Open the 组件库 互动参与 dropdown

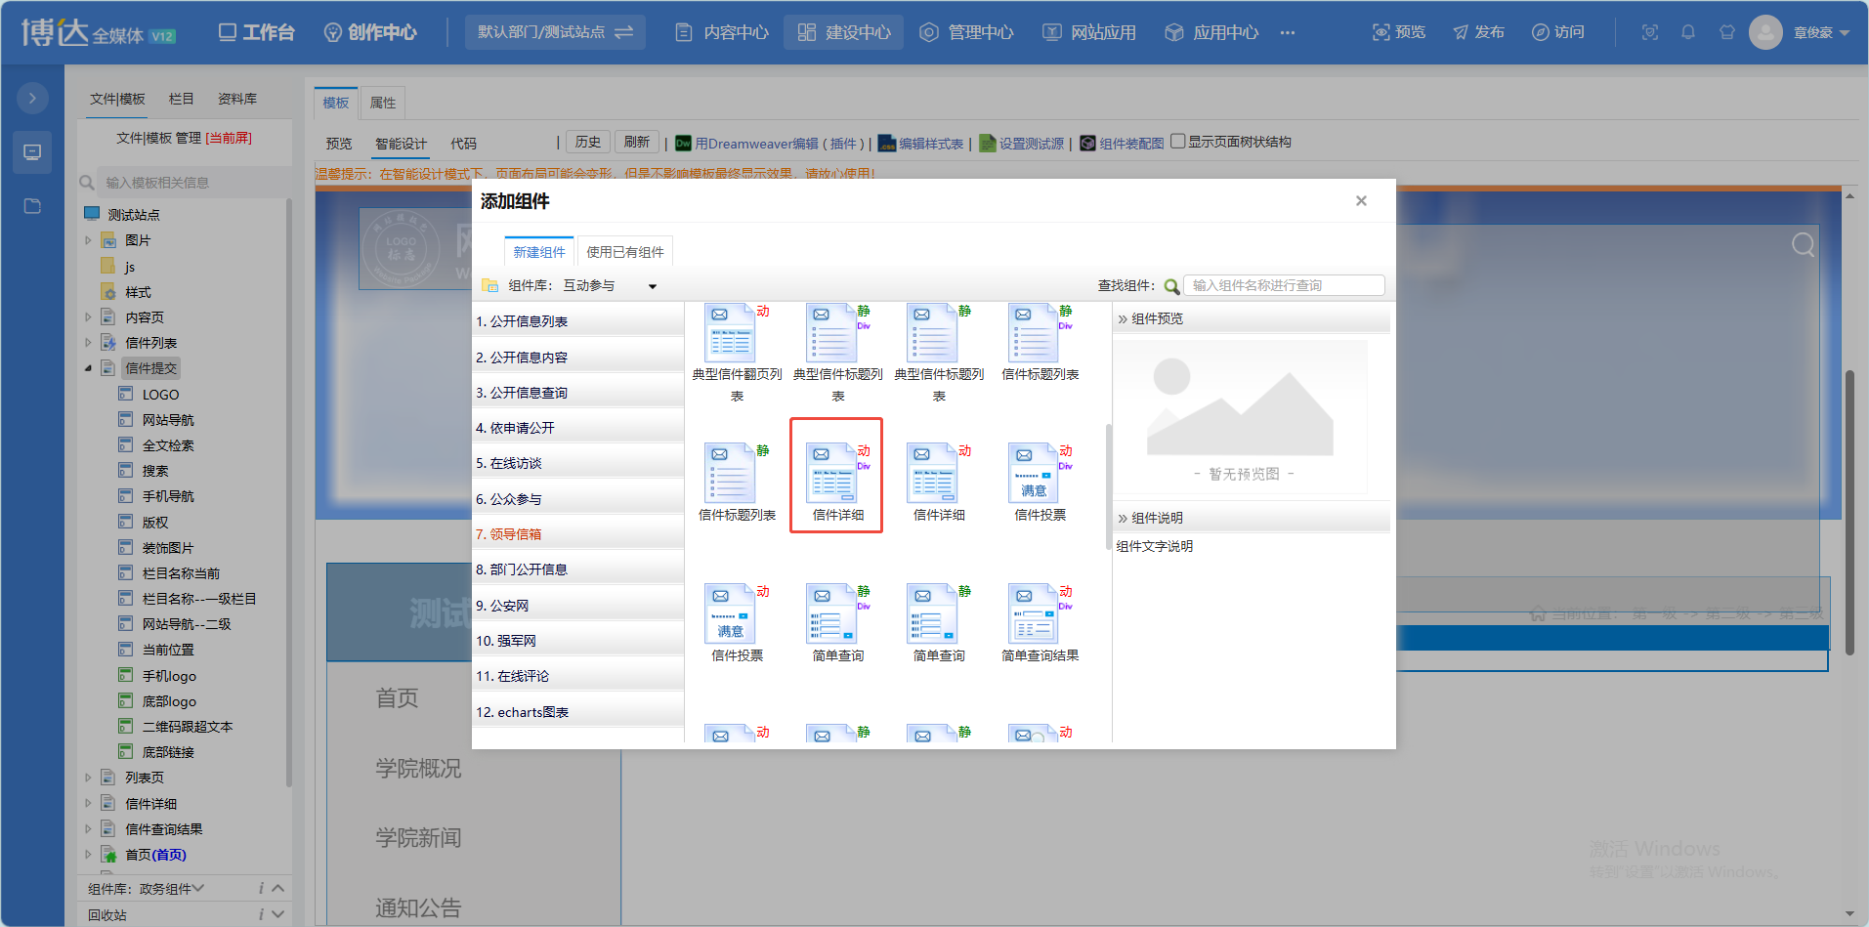coord(652,286)
